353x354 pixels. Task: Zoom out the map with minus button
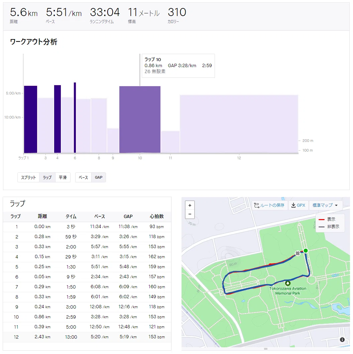[190, 214]
